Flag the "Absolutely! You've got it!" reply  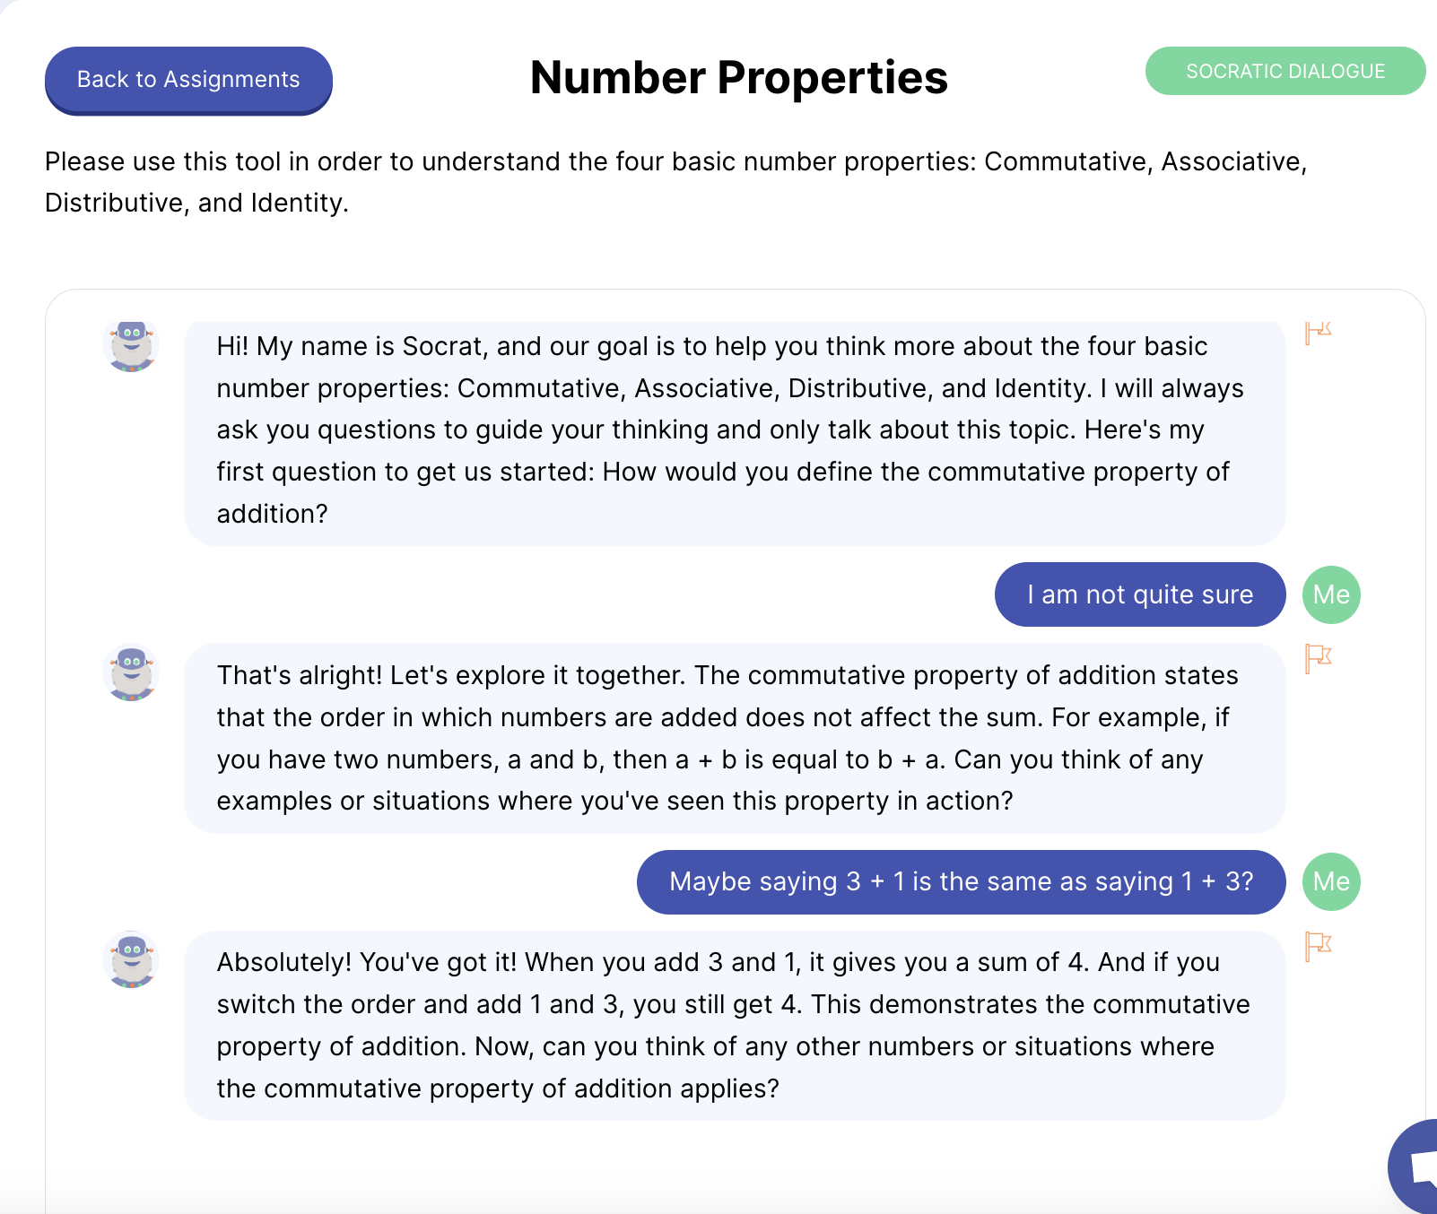tap(1318, 946)
